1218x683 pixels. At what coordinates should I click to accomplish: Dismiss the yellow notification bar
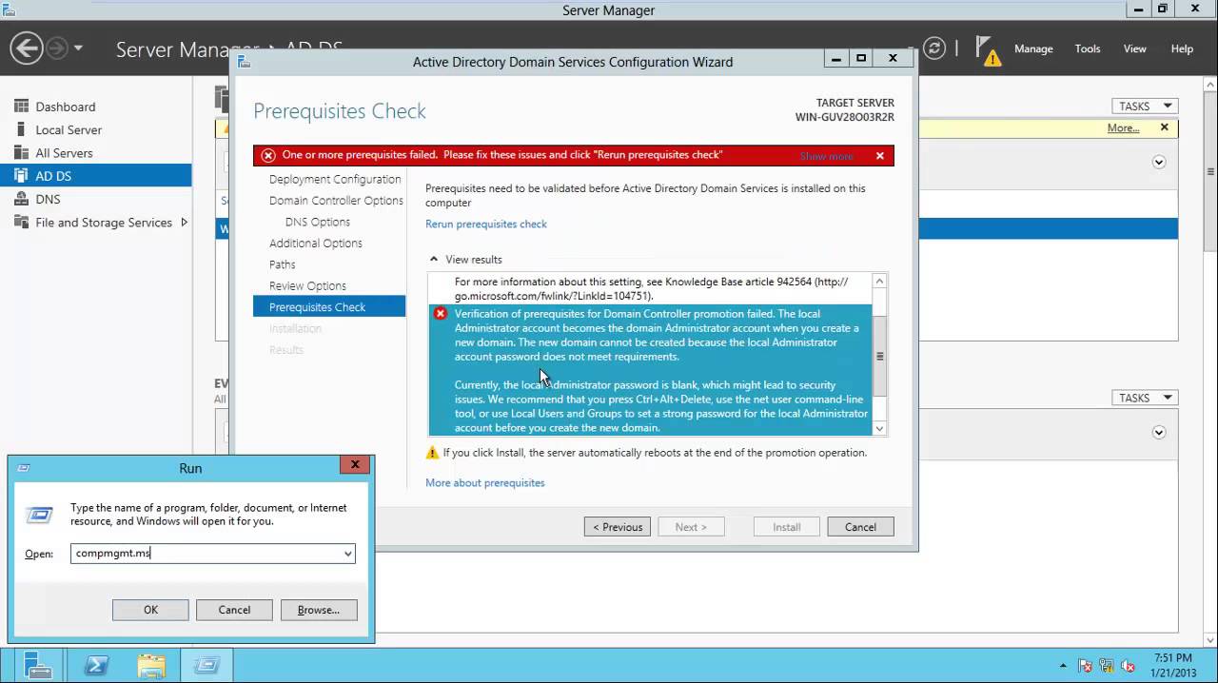pos(1164,127)
